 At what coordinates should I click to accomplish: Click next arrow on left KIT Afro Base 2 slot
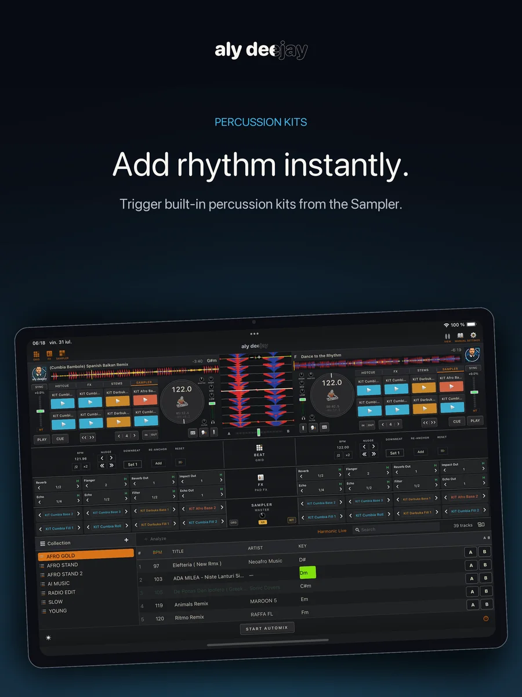[222, 508]
